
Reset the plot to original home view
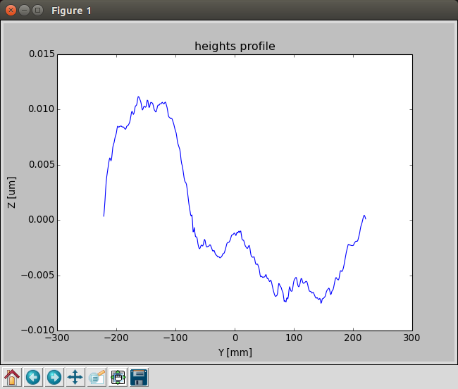(12, 377)
